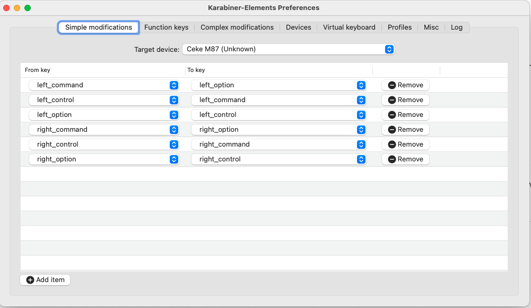
Task: Click blue arrows icon on right_command To key
Action: click(361, 144)
